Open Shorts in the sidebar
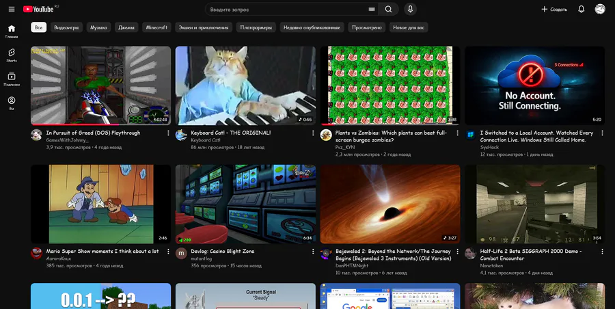 click(12, 55)
